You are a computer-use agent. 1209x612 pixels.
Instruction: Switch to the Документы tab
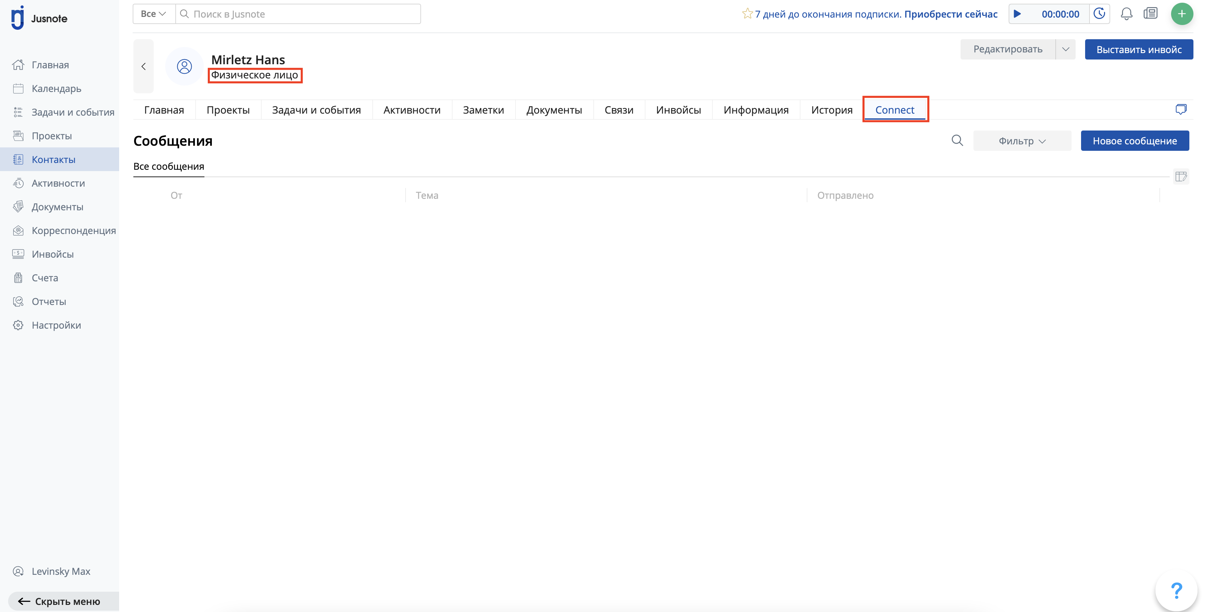(554, 110)
